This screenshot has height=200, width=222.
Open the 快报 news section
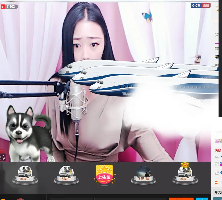pyautogui.click(x=218, y=150)
